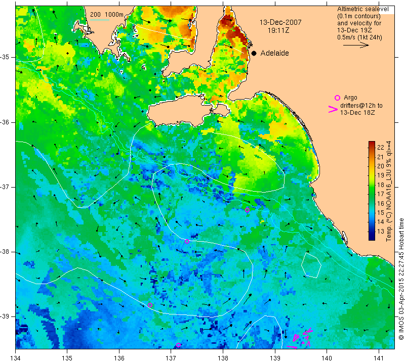Click the 138 longitude axis label
This screenshot has width=405, height=364.
[223, 358]
